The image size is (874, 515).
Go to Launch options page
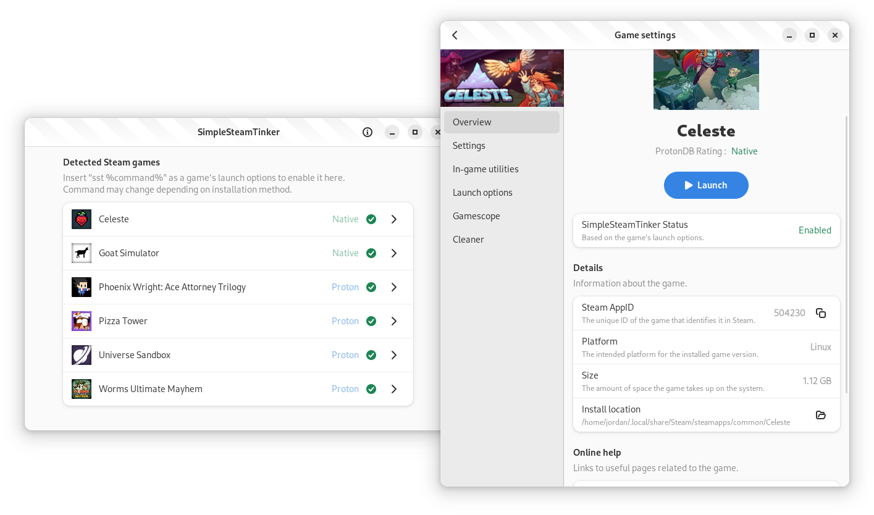tap(502, 193)
